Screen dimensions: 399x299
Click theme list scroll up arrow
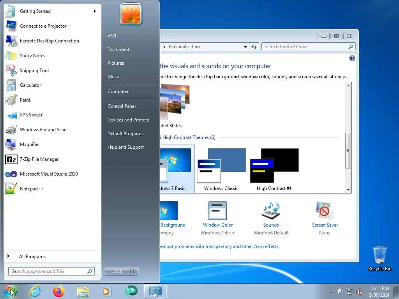point(348,86)
